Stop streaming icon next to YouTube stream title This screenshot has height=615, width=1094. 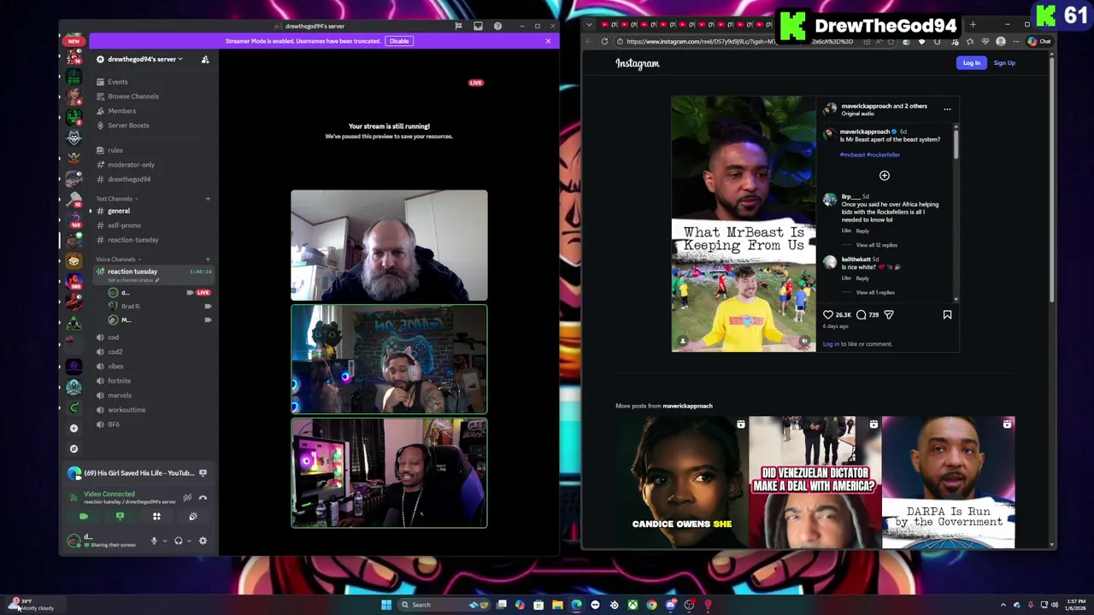[x=203, y=472]
